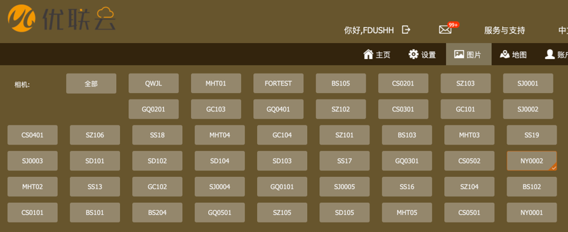Click camera button SJ0003
The height and width of the screenshot is (232, 568).
(x=32, y=161)
